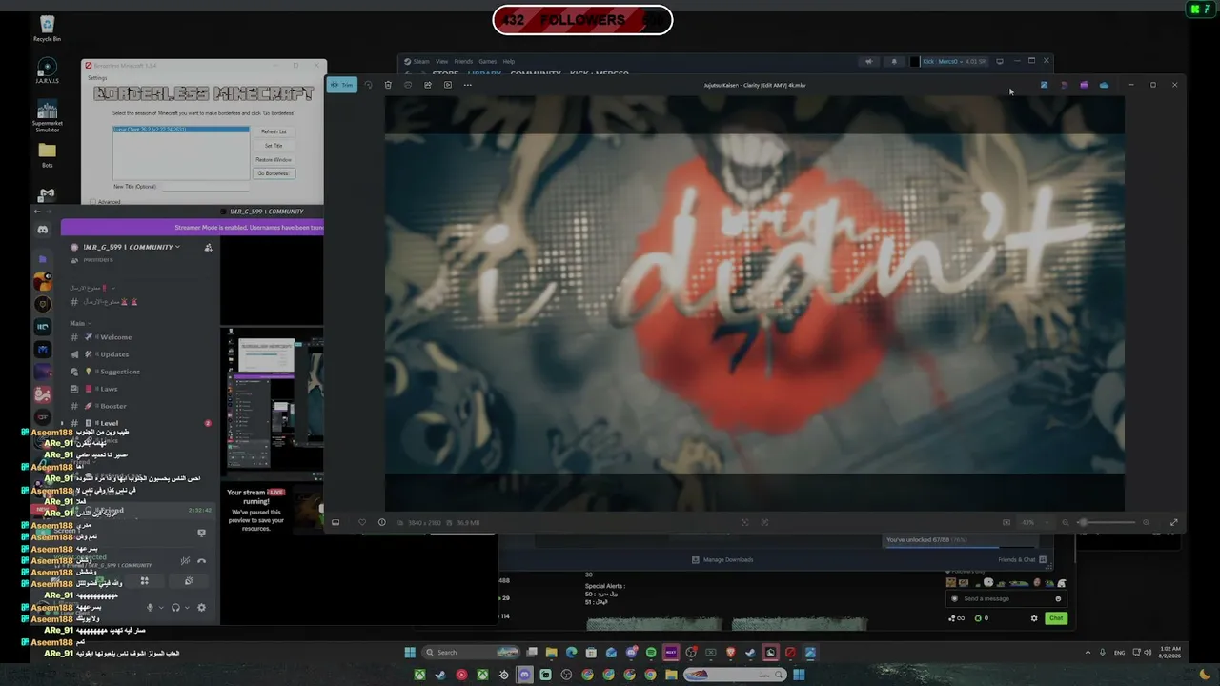The image size is (1220, 686).
Task: Open the Supermarket Simulator desktop shortcut
Action: pos(47,116)
